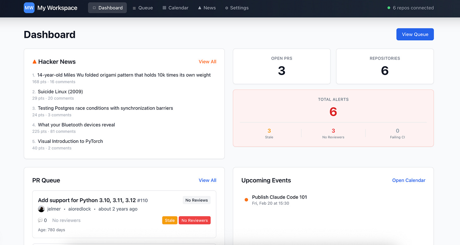This screenshot has height=245, width=460.
Task: Click jelmer's avatar on the PR card
Action: point(41,209)
